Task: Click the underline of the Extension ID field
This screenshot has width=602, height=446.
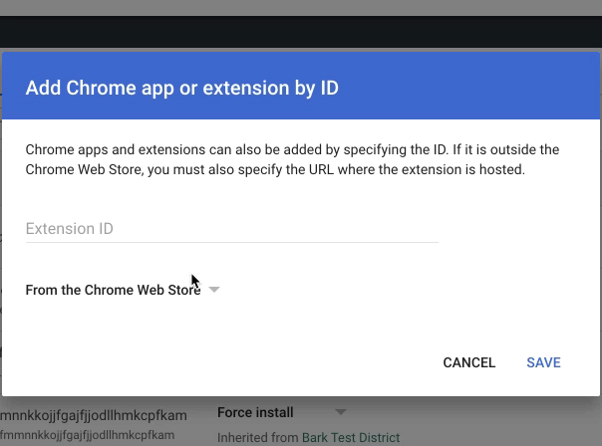Action: [231, 242]
